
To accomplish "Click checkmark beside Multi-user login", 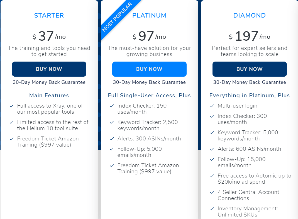I will 212,106.
